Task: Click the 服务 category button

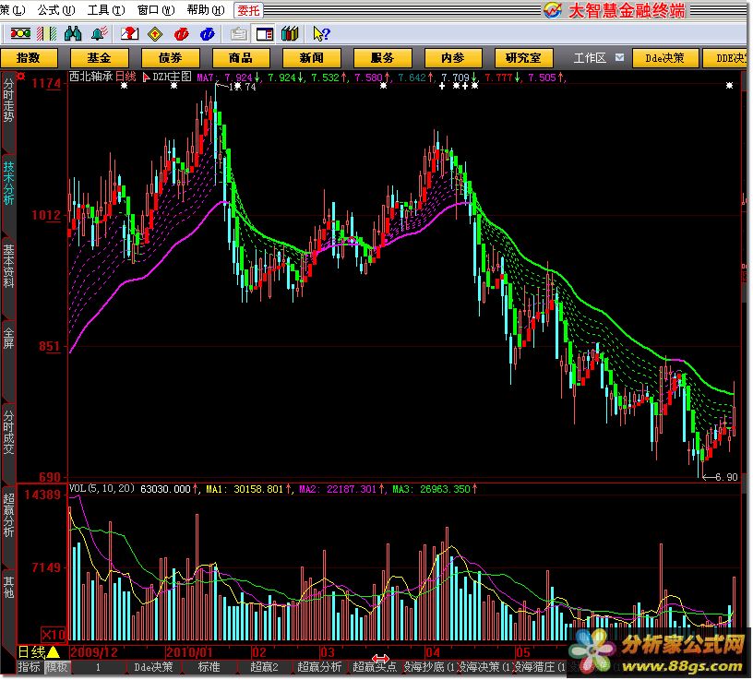Action: (x=383, y=58)
